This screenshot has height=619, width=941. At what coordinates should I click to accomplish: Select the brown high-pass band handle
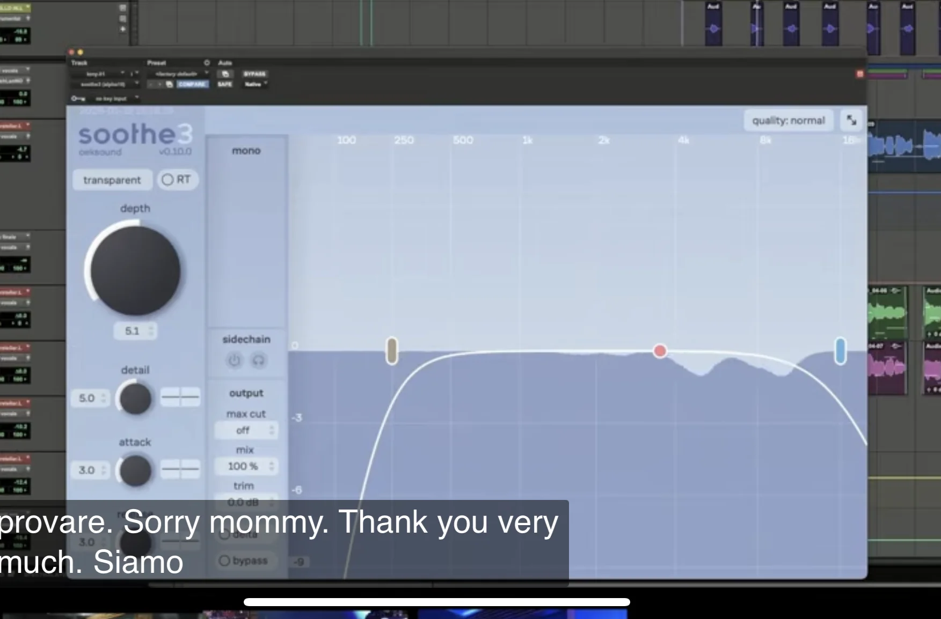392,351
